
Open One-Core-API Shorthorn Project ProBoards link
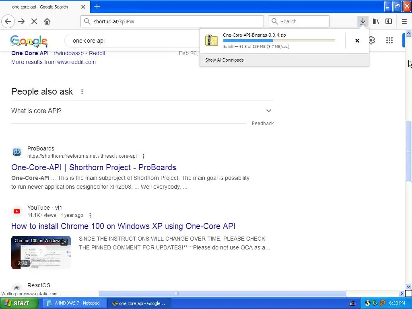pyautogui.click(x=94, y=167)
